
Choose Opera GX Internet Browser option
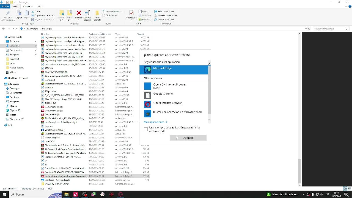174,86
